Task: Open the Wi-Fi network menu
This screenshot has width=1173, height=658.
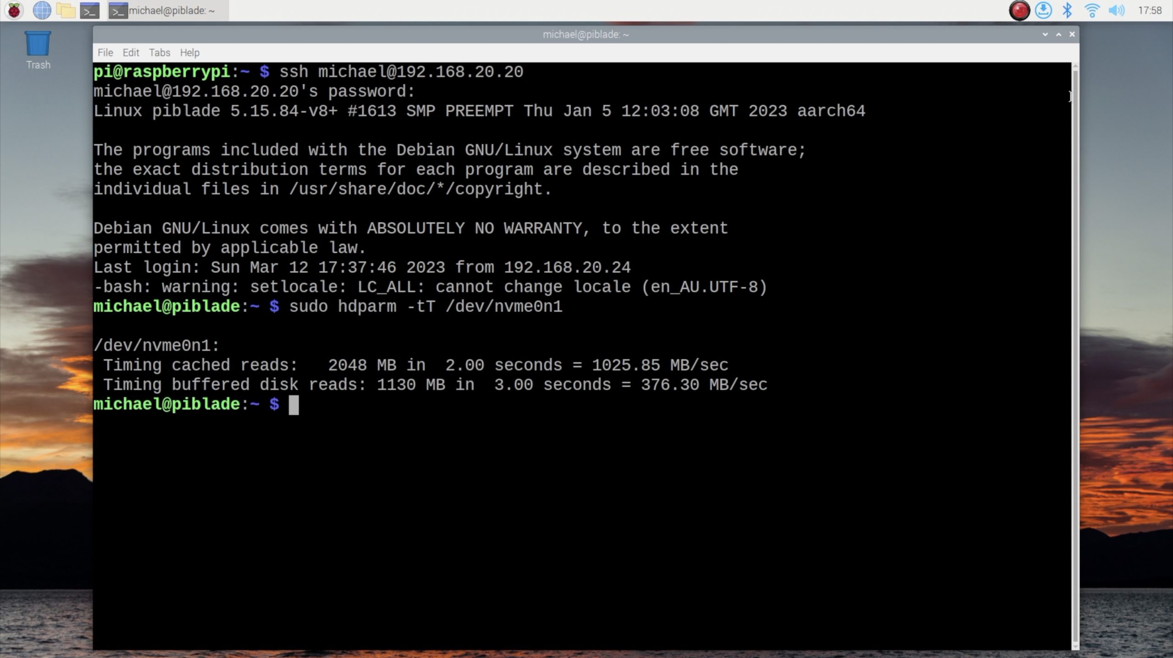Action: [x=1092, y=10]
